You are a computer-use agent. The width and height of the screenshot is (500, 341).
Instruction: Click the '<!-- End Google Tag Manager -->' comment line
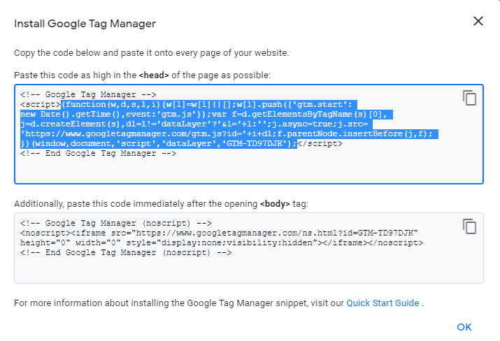pos(98,153)
